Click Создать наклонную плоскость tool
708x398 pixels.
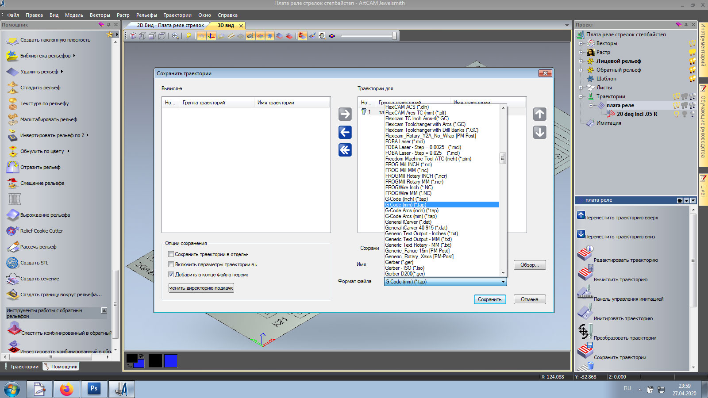[48, 40]
